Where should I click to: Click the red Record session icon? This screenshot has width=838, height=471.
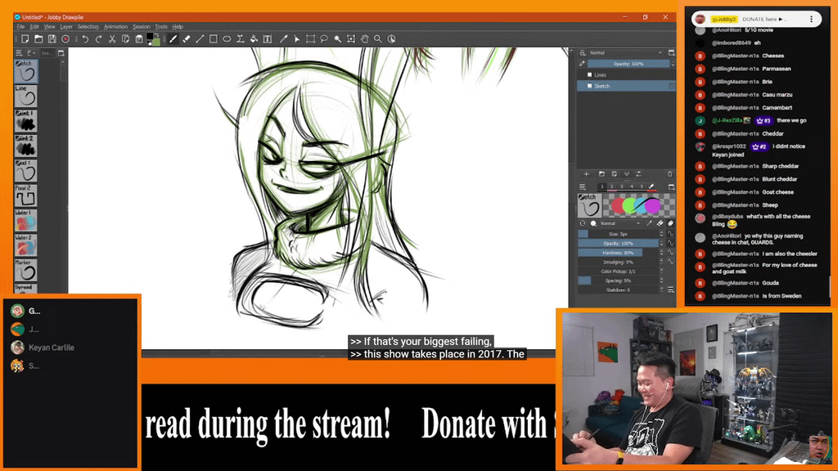[x=65, y=39]
